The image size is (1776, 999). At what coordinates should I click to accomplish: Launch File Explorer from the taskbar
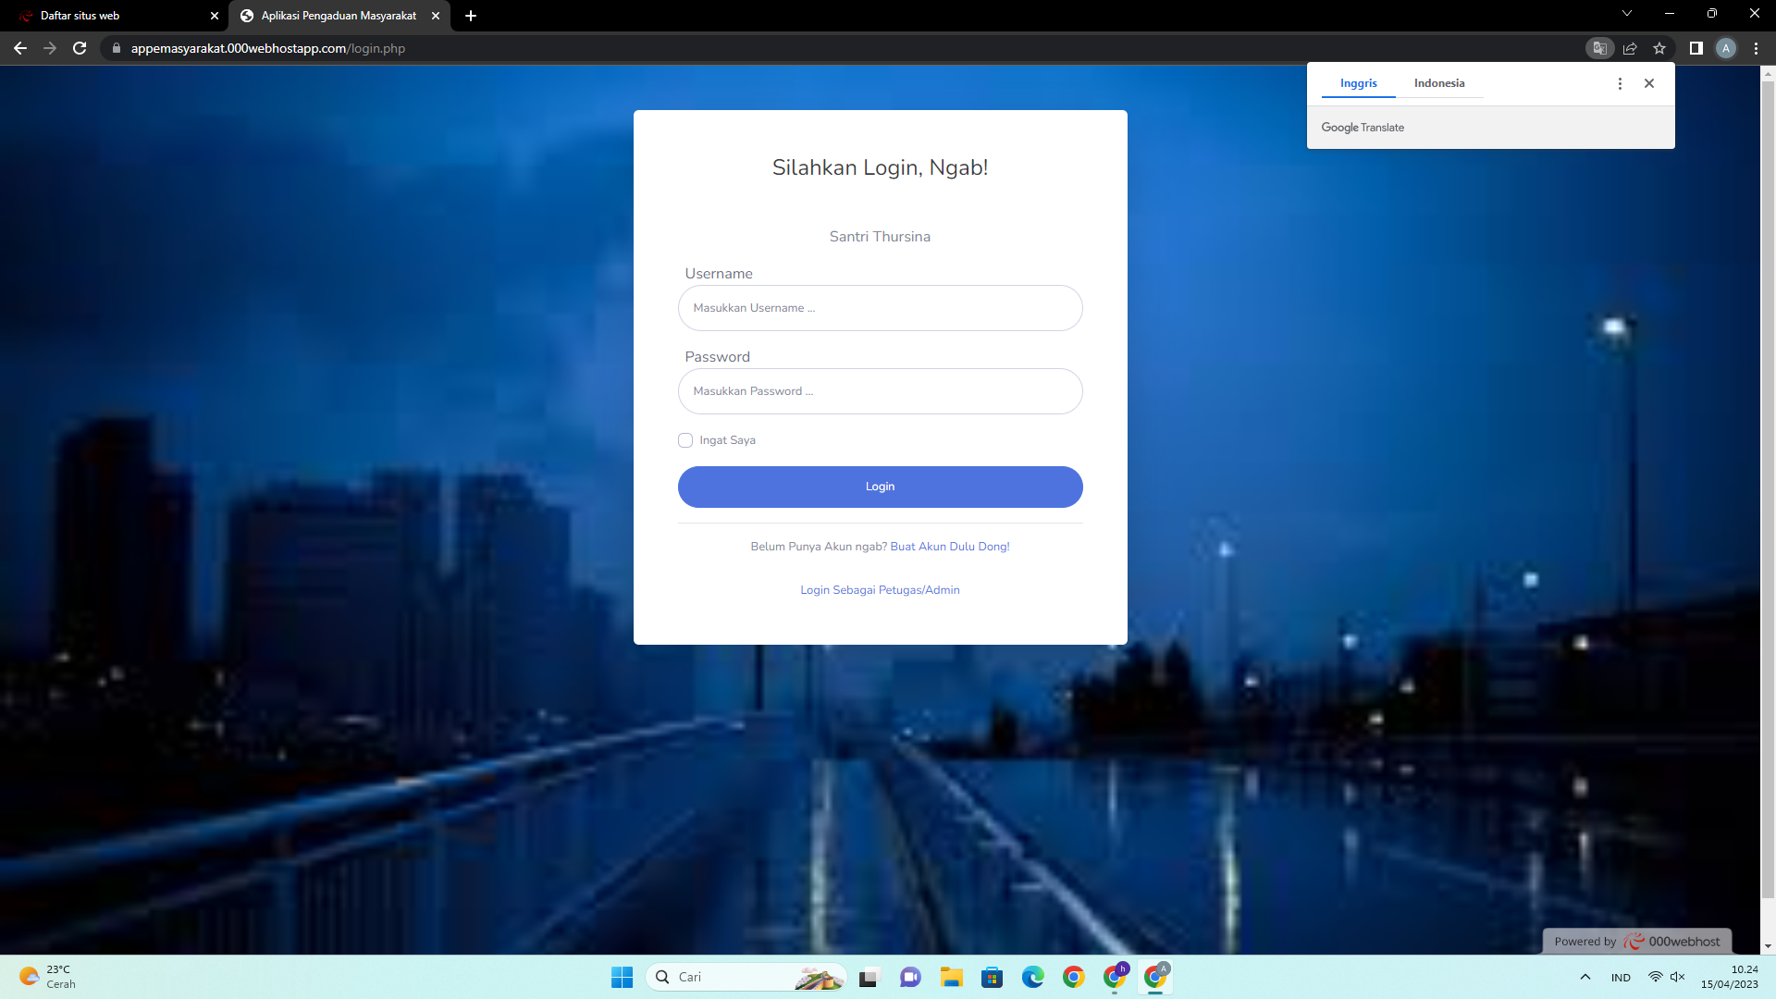pos(951,977)
